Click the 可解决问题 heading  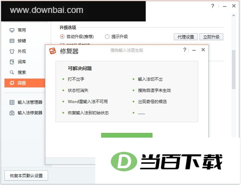point(80,68)
